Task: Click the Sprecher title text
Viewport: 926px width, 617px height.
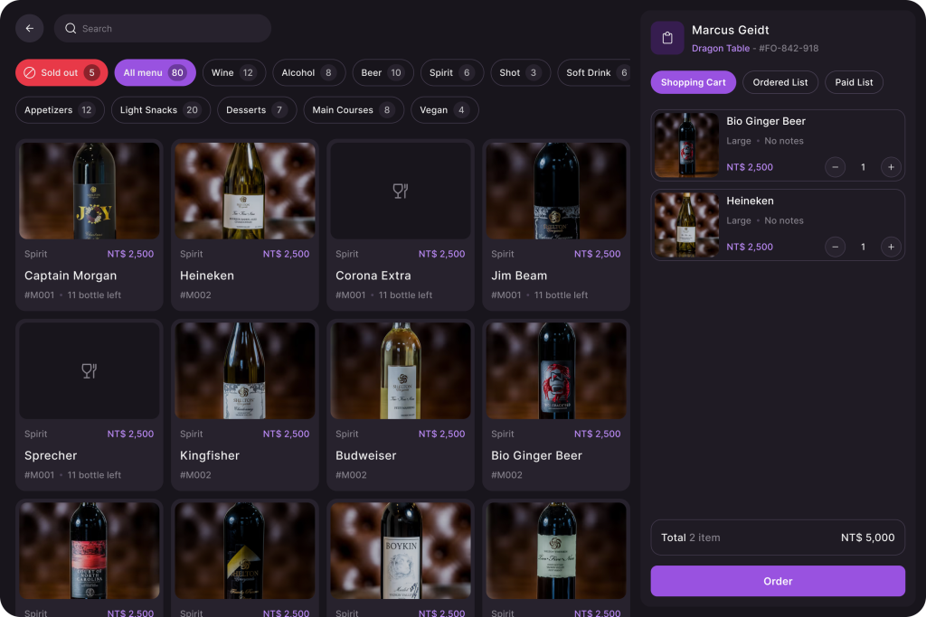Action: point(51,455)
